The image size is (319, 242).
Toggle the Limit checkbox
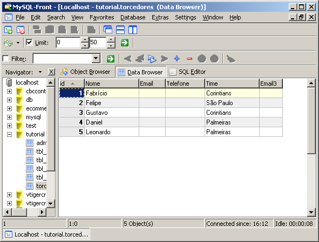(29, 42)
